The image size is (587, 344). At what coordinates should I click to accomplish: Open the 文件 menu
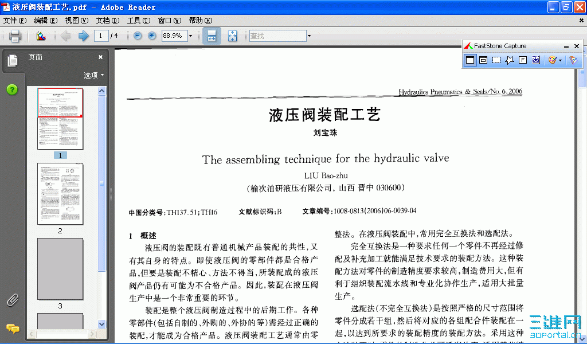tap(15, 21)
